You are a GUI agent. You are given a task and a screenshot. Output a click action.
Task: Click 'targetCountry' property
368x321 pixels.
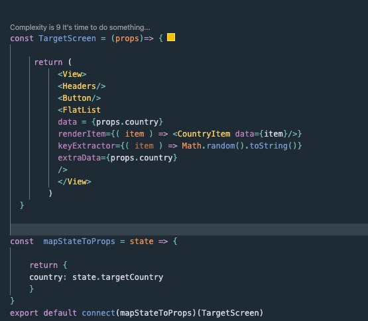coord(132,277)
